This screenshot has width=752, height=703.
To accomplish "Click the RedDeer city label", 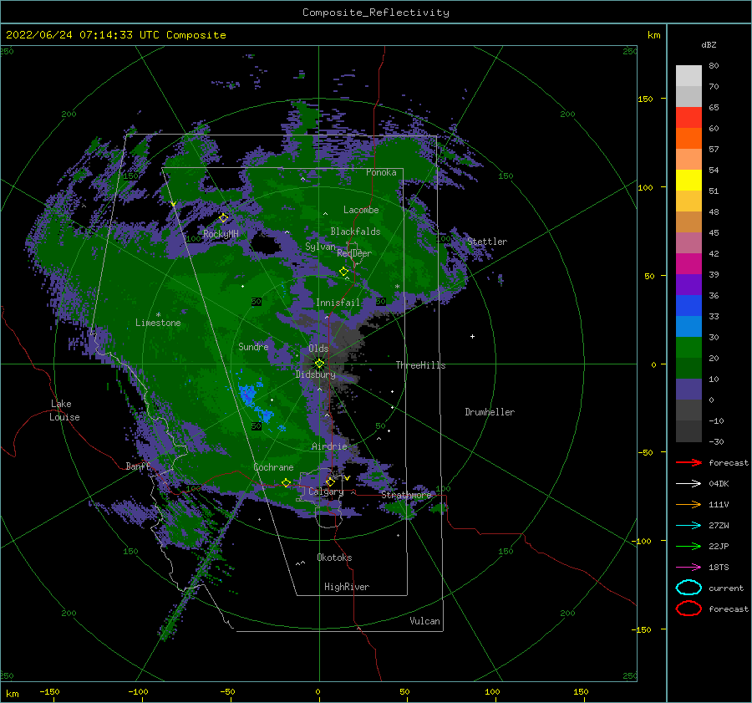I will 354,253.
